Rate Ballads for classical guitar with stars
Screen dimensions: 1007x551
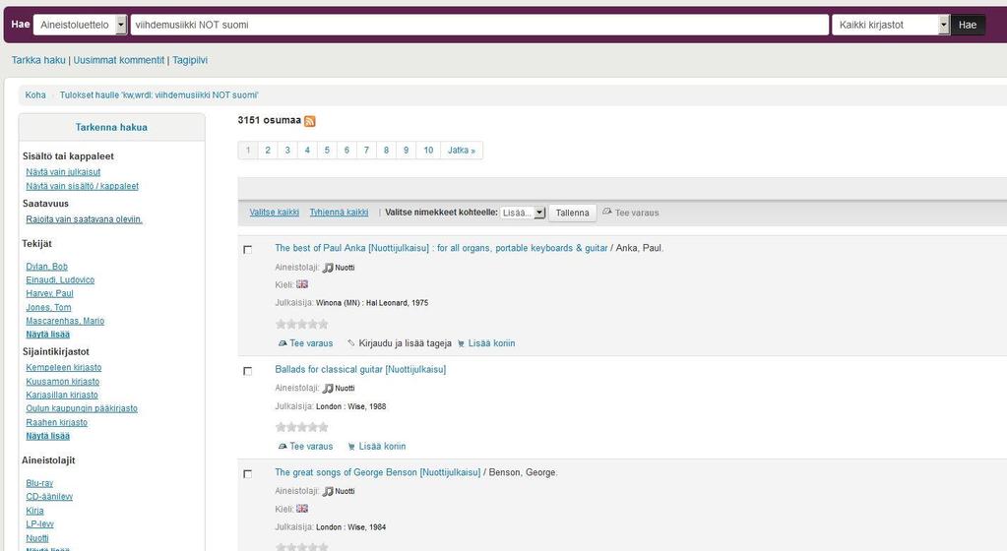click(x=302, y=427)
